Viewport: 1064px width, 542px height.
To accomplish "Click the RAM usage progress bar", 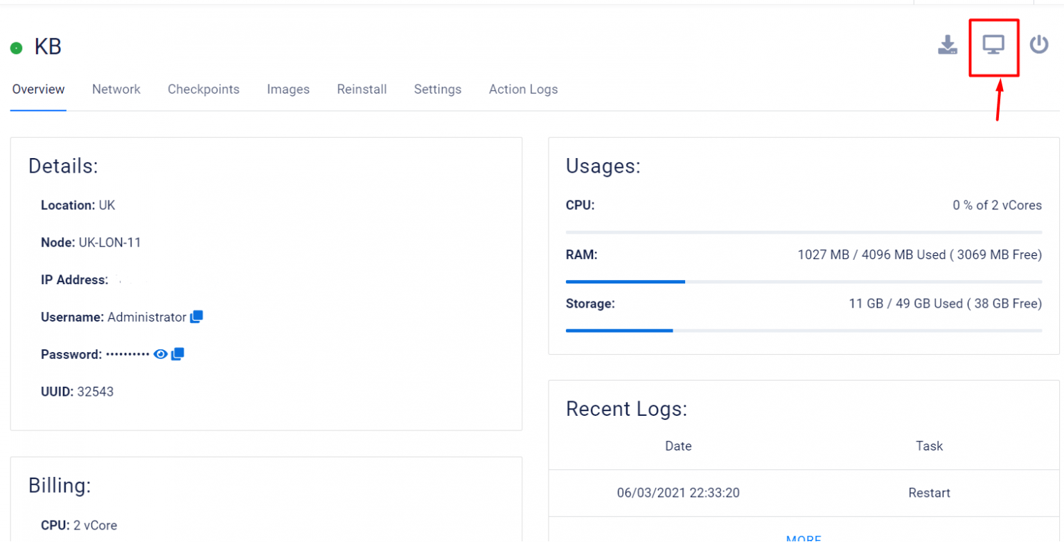I will click(804, 281).
